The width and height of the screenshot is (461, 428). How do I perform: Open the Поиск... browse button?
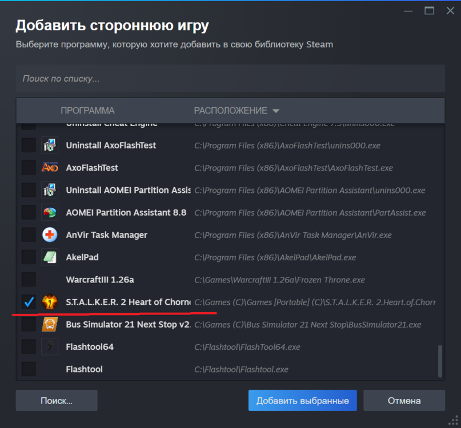(x=57, y=401)
